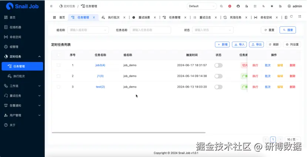
Task: Open 首页 in the sidebar
Action: click(x=22, y=17)
